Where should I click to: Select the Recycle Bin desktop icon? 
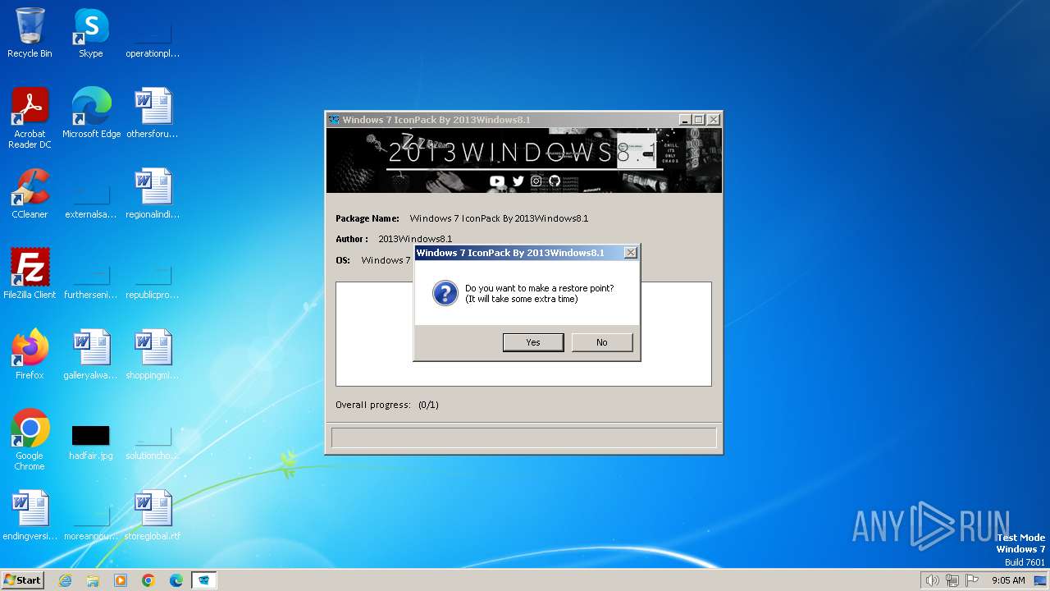[30, 33]
